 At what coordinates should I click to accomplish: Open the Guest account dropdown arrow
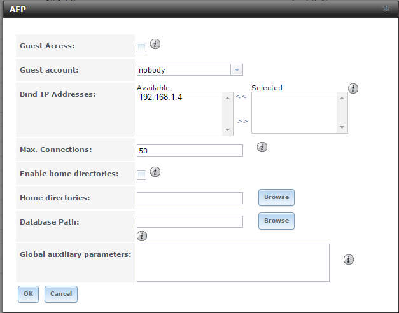coord(237,70)
